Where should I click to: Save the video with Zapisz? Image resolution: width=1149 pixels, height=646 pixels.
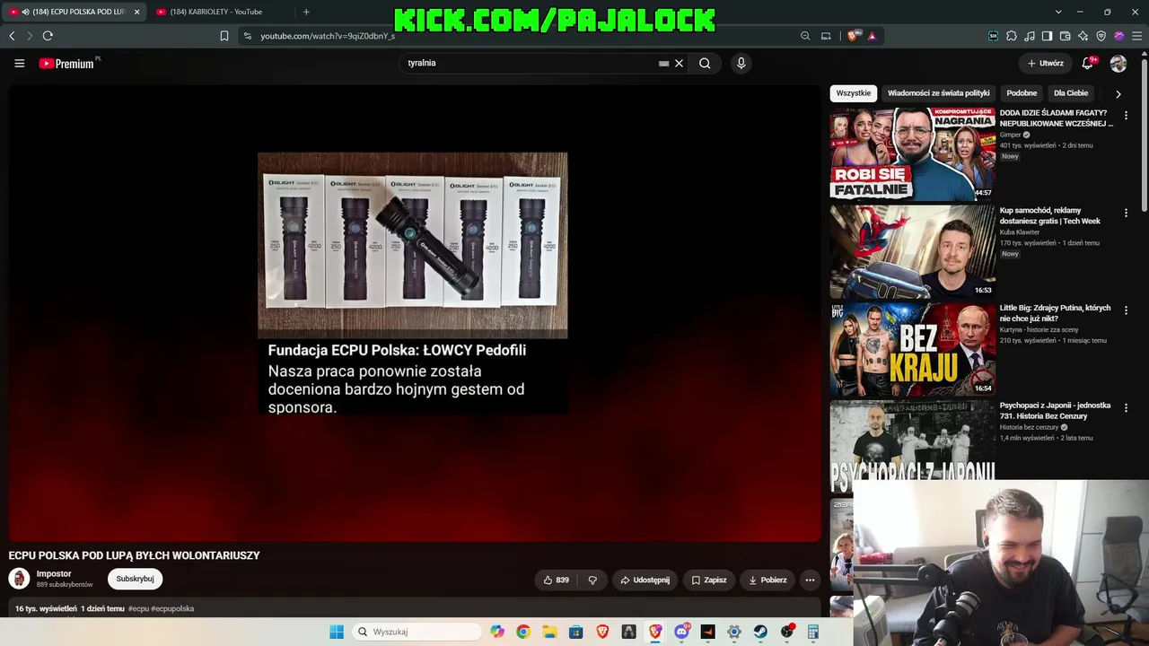709,580
